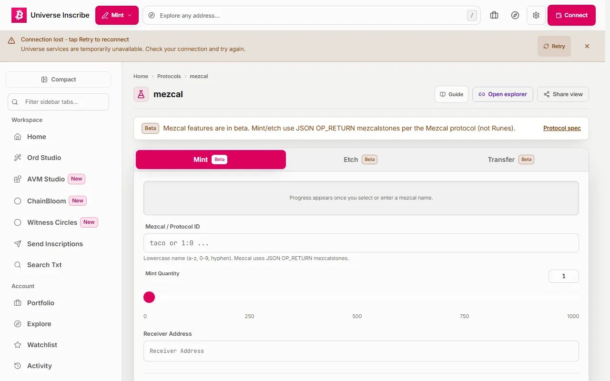Click the progress placeholder message box

[x=361, y=198]
